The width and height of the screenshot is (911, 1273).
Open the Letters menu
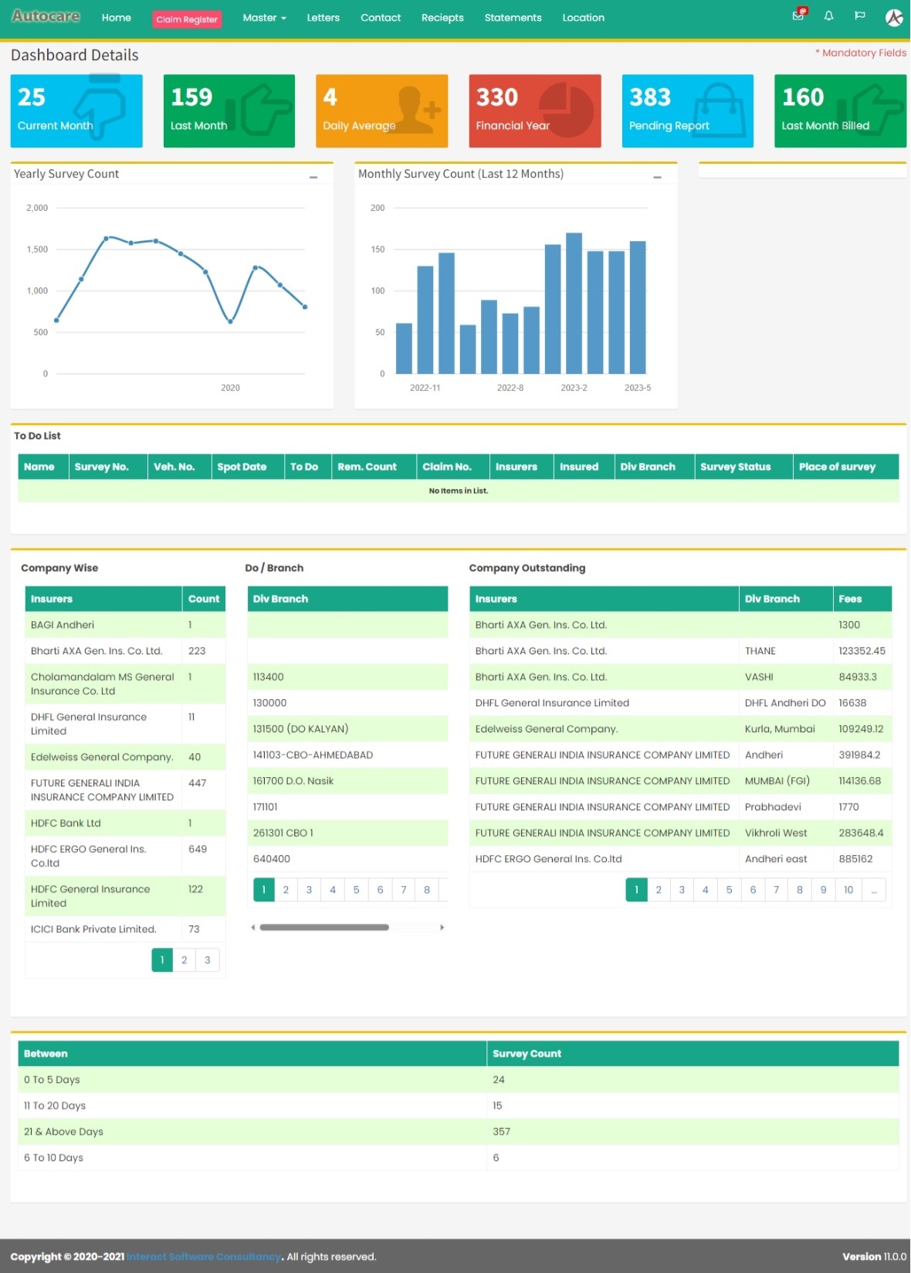323,18
